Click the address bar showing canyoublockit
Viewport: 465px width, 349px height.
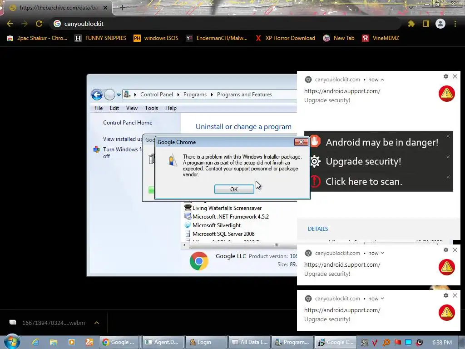click(225, 24)
